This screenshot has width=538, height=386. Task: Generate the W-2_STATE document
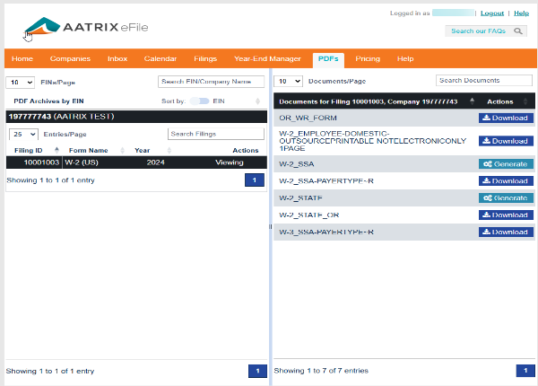(x=505, y=197)
